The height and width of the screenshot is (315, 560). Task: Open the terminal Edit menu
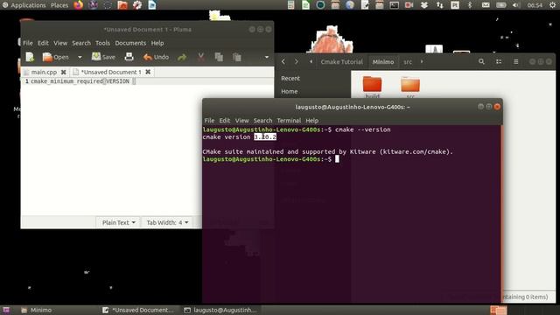click(x=225, y=121)
